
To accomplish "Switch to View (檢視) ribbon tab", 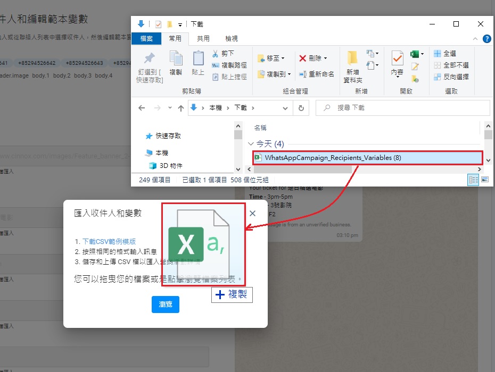I will pyautogui.click(x=232, y=38).
